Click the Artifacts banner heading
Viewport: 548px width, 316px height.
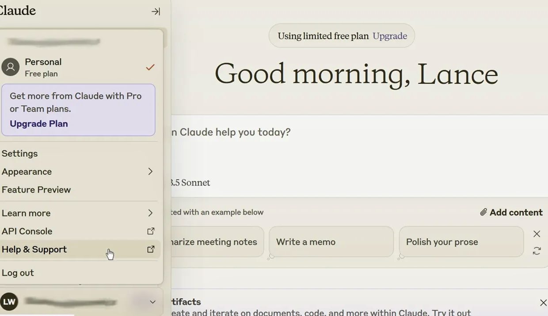(x=186, y=302)
